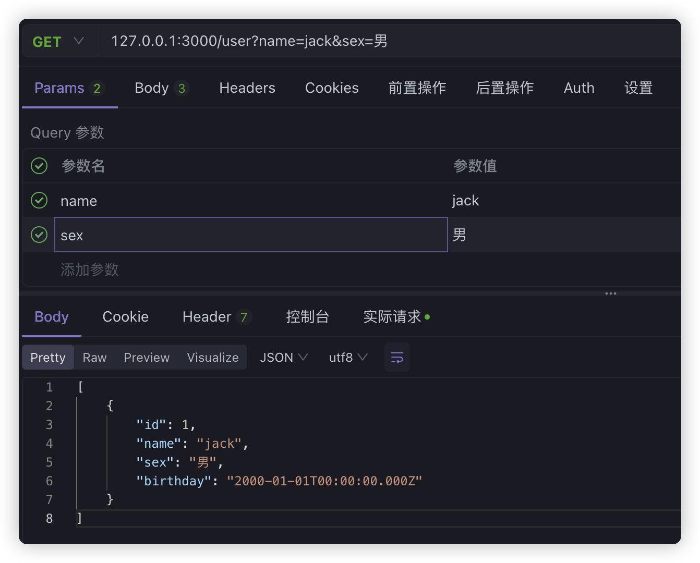
Task: Open the 实际请求 response tab
Action: coord(394,316)
